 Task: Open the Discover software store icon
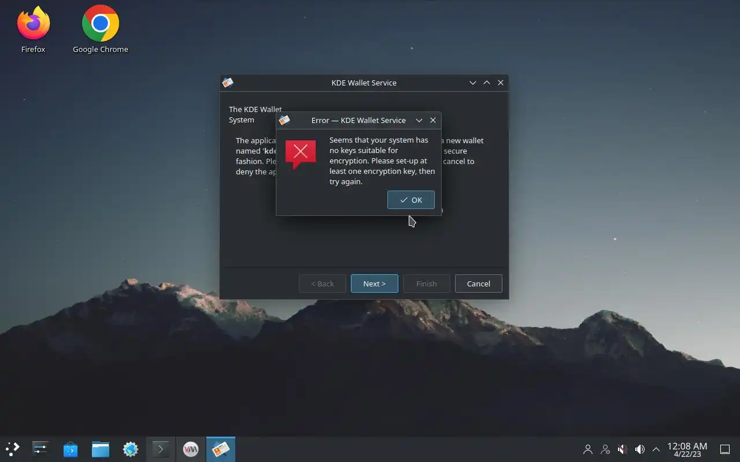(x=71, y=449)
